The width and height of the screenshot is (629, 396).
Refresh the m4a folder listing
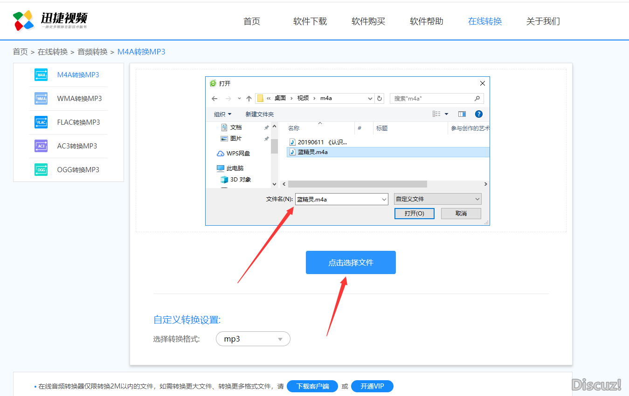380,99
